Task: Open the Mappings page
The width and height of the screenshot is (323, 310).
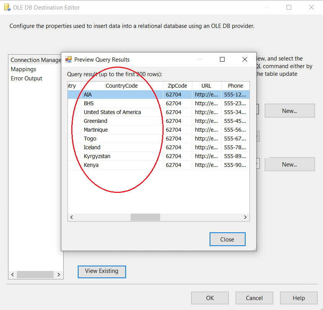Action: [x=23, y=69]
